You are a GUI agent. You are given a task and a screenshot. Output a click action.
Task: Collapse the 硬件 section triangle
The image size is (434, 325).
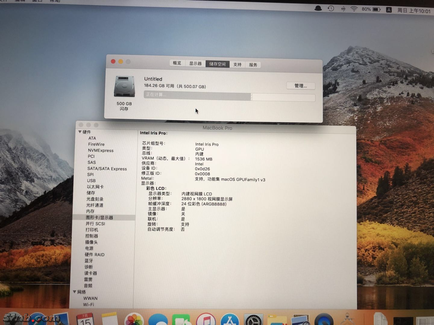(x=80, y=132)
